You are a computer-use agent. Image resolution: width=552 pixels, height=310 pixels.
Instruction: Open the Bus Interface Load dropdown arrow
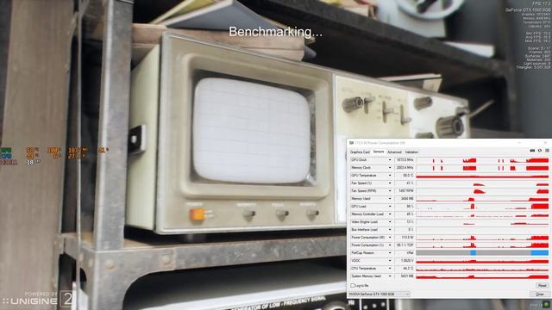[x=390, y=230]
